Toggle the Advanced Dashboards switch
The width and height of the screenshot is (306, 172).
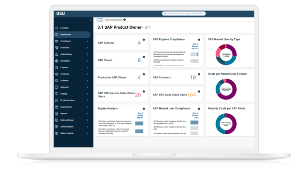[x=100, y=20]
